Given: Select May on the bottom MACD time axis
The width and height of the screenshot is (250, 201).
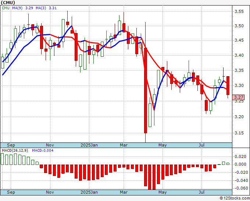Looking at the screenshot, I should tap(162, 192).
